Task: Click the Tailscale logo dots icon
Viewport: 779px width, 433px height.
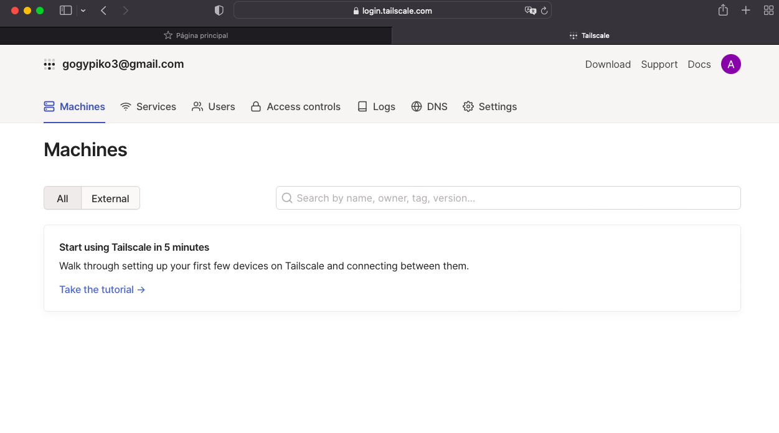Action: click(49, 64)
